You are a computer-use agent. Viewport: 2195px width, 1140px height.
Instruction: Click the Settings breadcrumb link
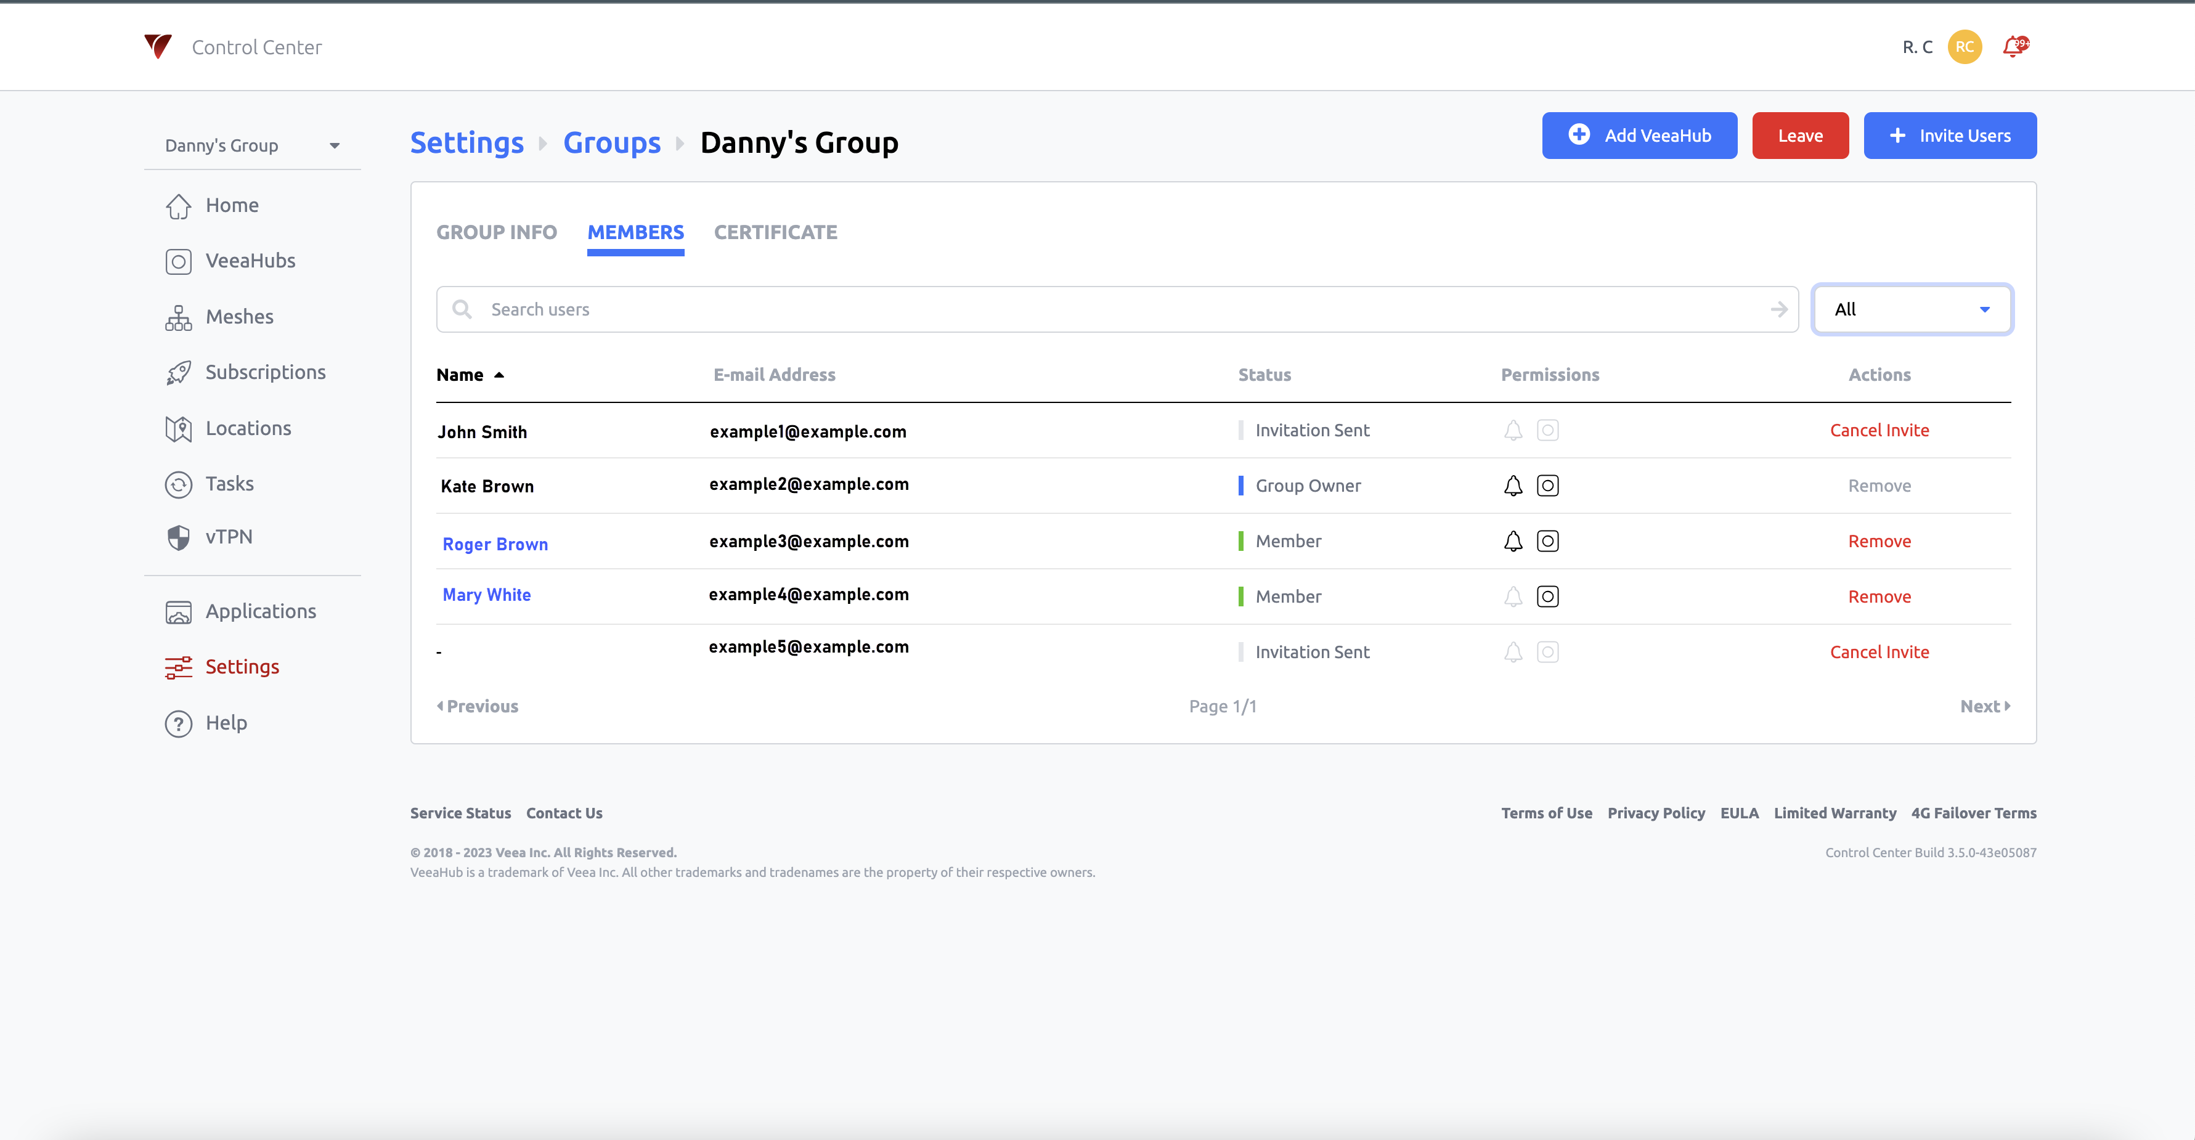(467, 143)
